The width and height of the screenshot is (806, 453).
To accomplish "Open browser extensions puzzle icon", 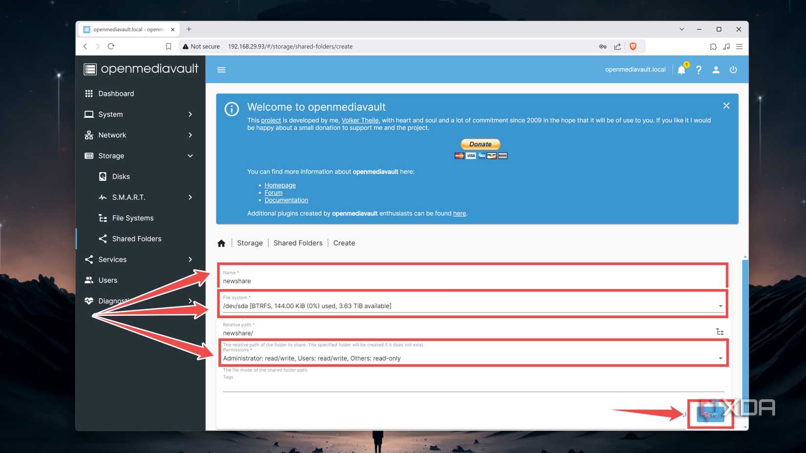I will pyautogui.click(x=713, y=46).
